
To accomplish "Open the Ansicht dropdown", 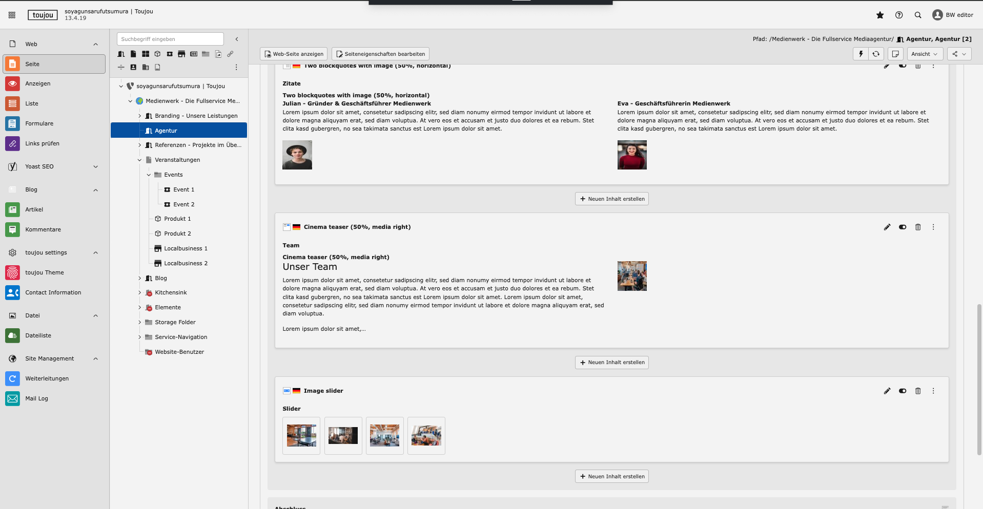I will [924, 54].
